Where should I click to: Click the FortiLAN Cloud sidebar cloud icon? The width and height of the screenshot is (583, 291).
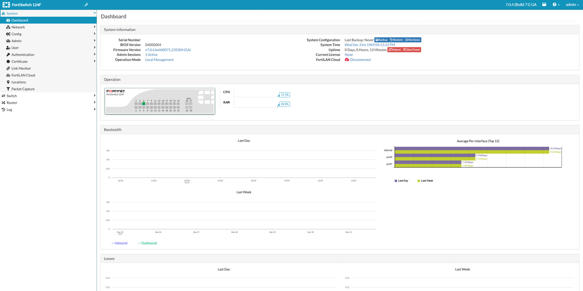coord(8,75)
